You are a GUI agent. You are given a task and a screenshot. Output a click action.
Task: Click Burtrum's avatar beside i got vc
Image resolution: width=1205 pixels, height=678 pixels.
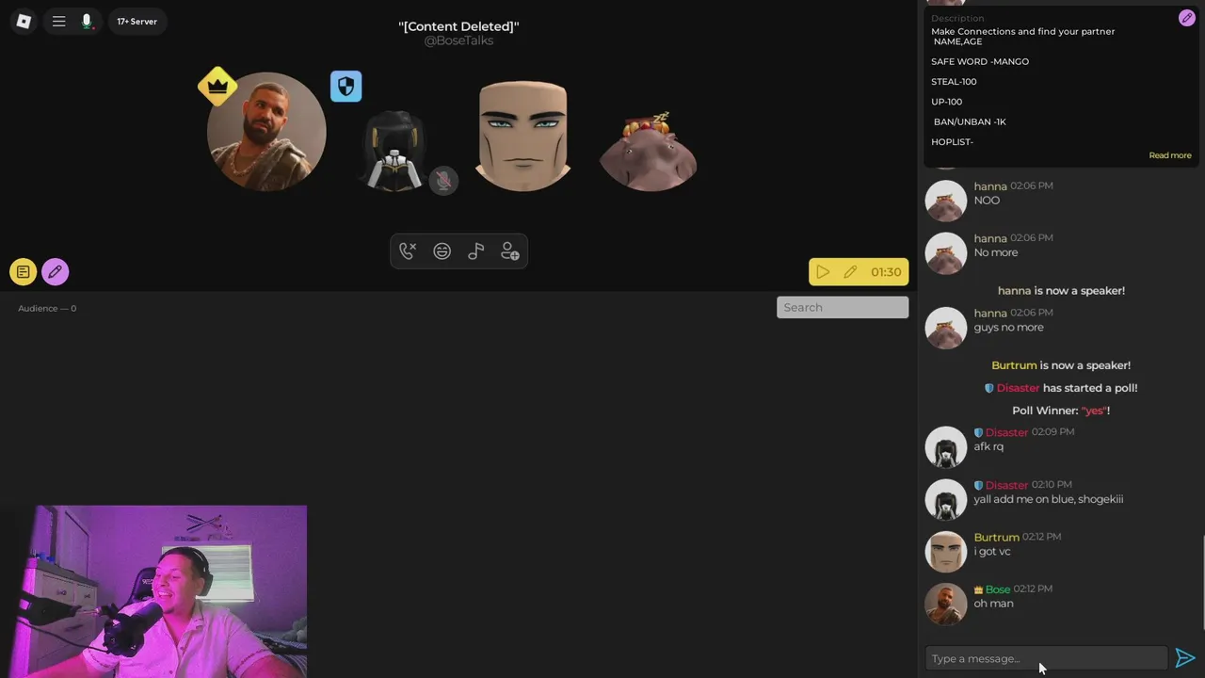coord(946,552)
